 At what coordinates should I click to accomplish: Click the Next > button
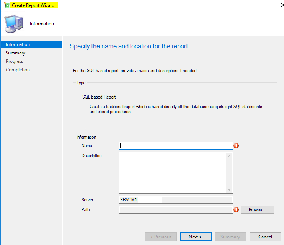(196, 237)
